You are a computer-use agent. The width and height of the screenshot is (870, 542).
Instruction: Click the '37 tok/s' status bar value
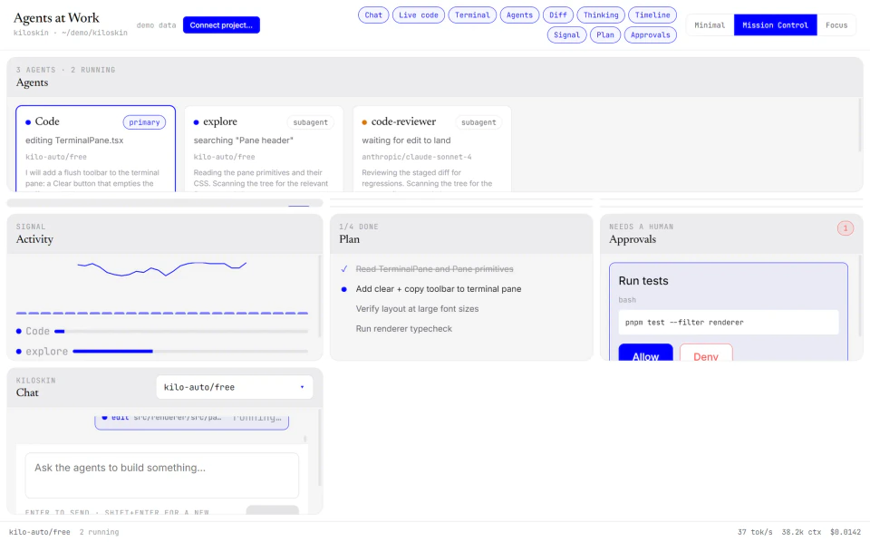point(755,532)
